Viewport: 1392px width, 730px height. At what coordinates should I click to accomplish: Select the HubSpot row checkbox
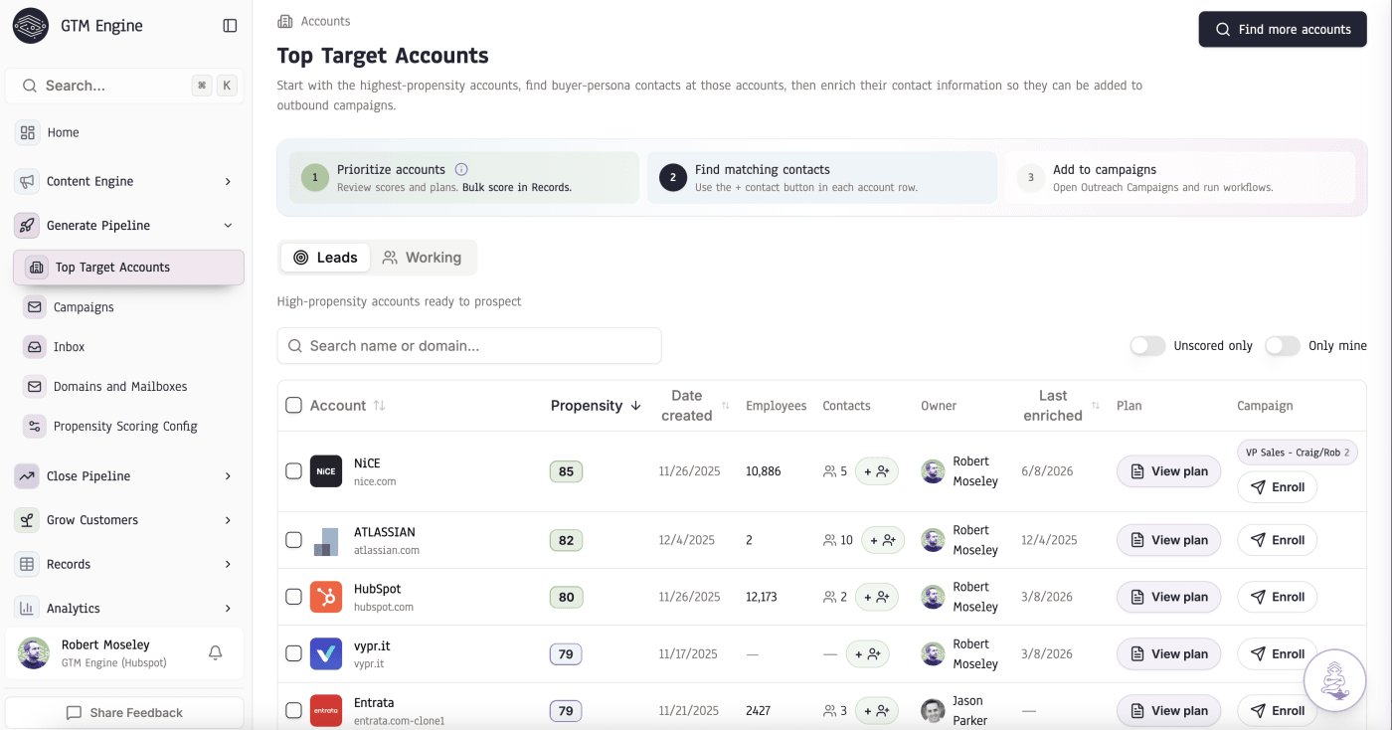[x=293, y=597]
